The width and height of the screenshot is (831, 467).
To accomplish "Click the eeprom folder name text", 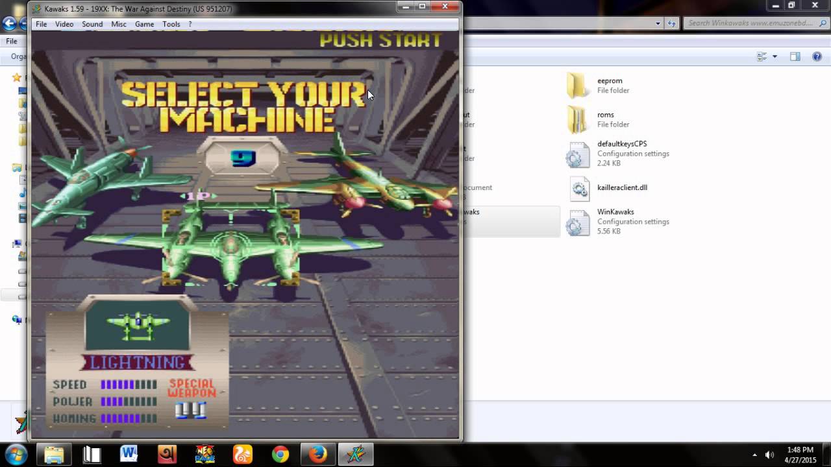I will (x=610, y=81).
